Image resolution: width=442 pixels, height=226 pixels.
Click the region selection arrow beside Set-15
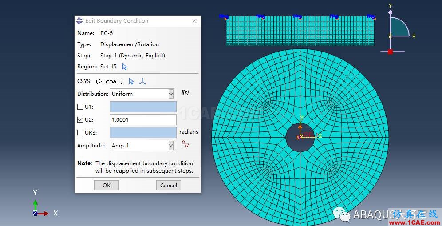125,67
